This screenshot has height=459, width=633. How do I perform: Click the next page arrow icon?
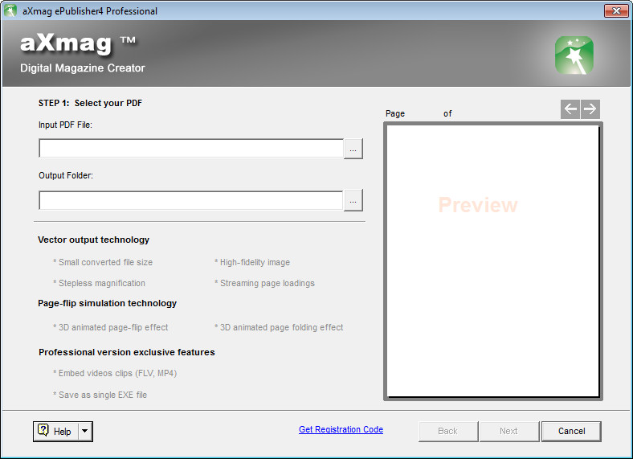tap(590, 109)
